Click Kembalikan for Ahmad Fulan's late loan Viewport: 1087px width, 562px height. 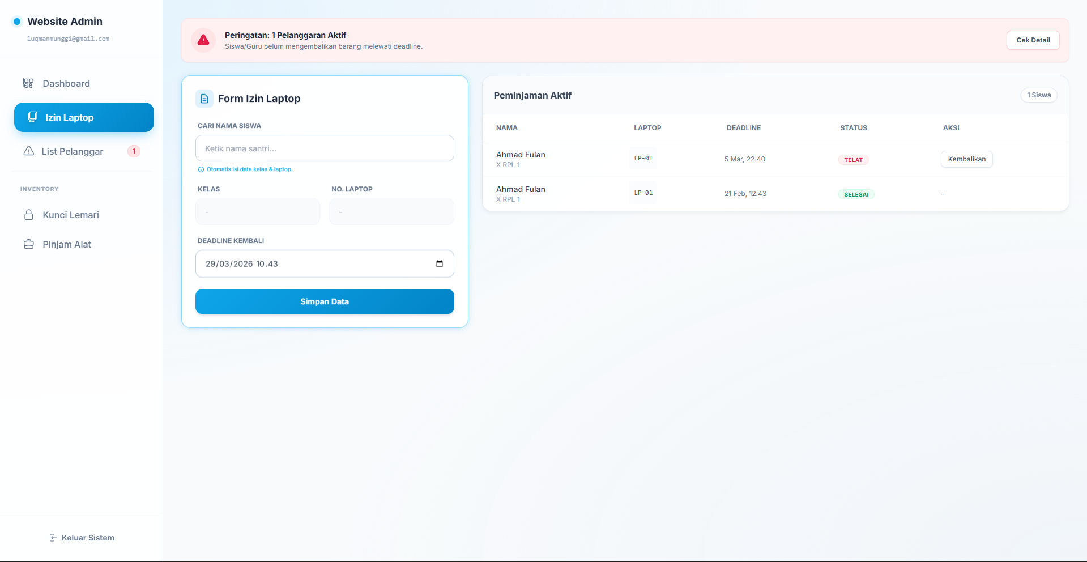[966, 159]
